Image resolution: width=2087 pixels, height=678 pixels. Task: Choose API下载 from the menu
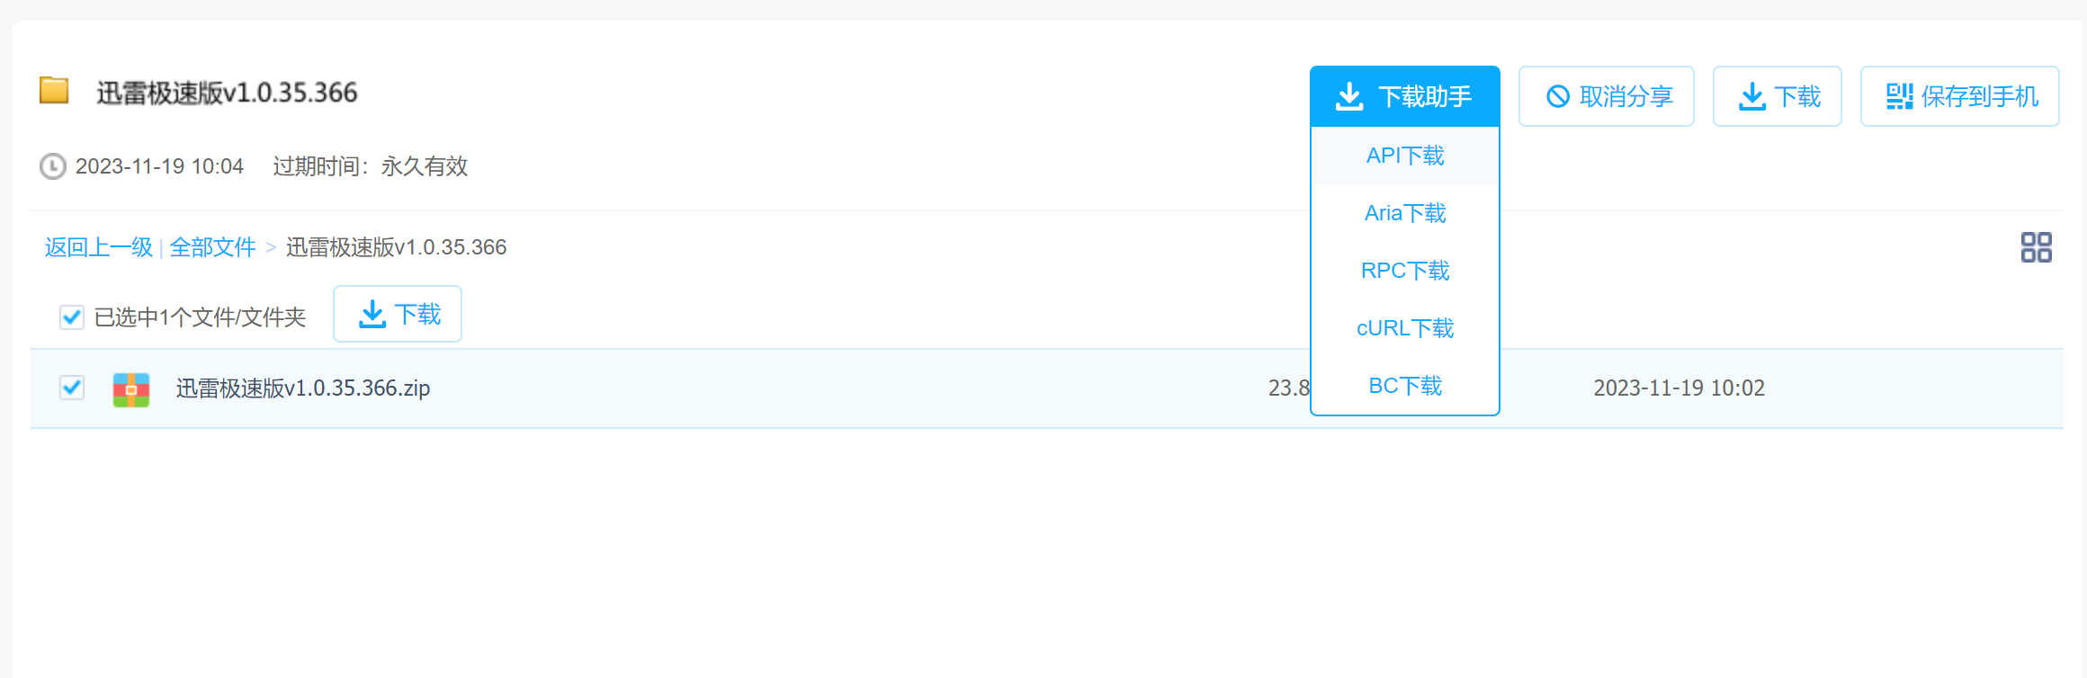[x=1404, y=156]
